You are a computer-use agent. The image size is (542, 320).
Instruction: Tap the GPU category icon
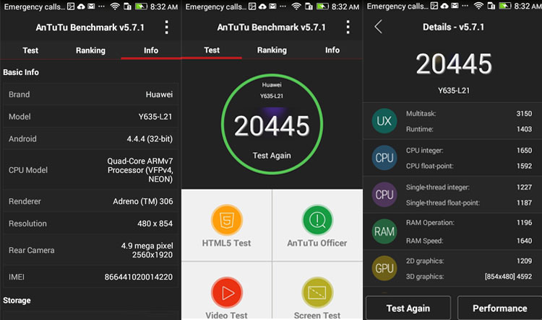(x=384, y=268)
